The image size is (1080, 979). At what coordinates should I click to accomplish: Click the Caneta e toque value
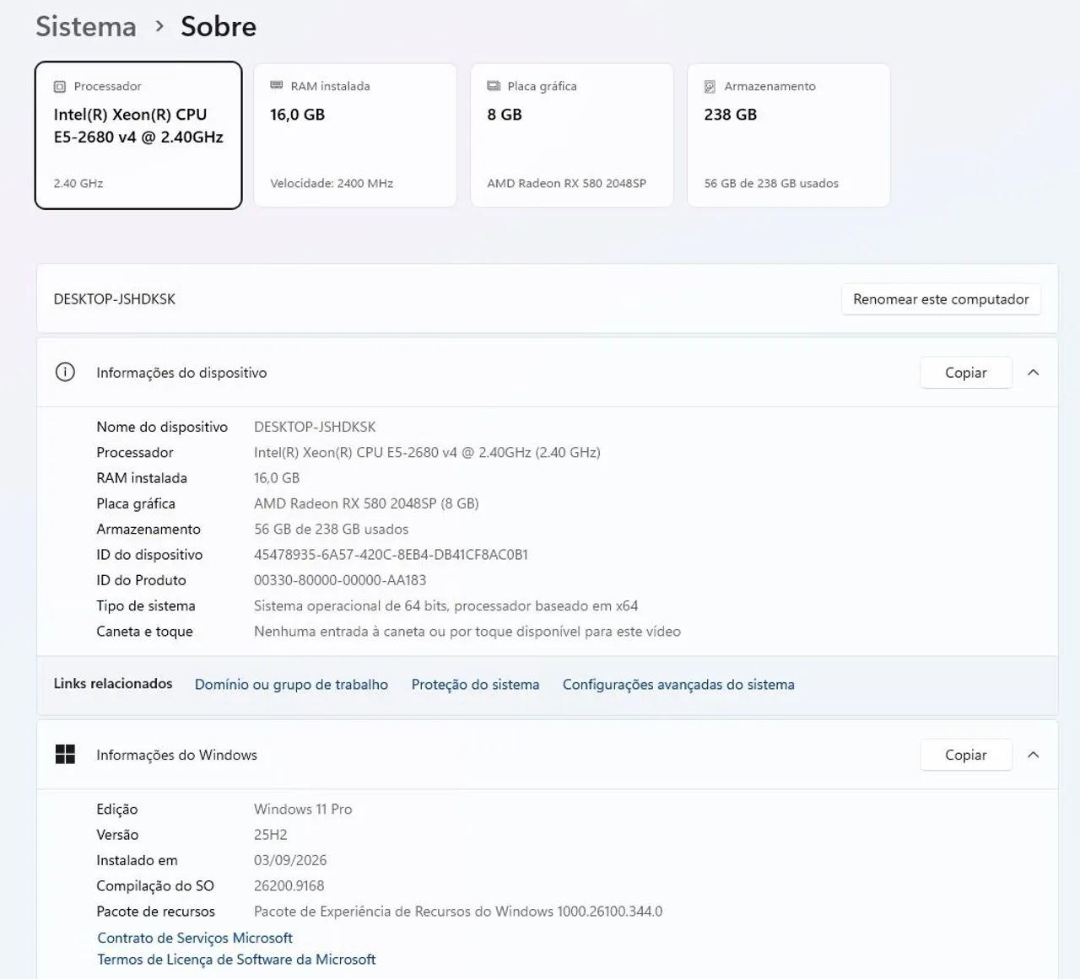(x=467, y=632)
